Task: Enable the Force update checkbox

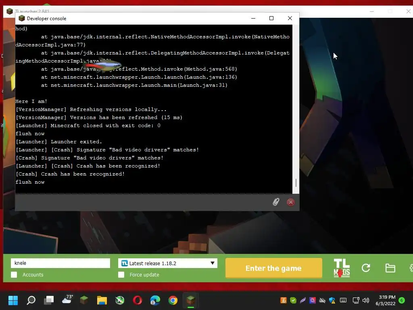Action: click(x=121, y=274)
